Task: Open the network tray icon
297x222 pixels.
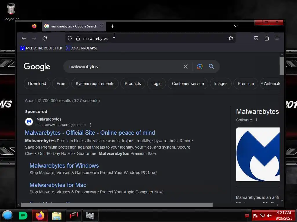Action: (x=262, y=215)
